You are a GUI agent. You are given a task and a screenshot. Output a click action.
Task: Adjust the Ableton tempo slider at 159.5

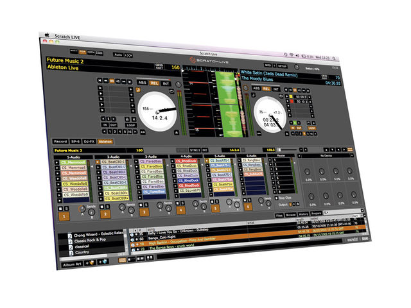point(288,150)
